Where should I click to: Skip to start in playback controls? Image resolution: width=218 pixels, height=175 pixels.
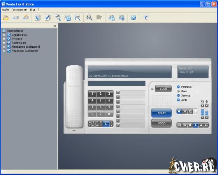click(x=179, y=125)
